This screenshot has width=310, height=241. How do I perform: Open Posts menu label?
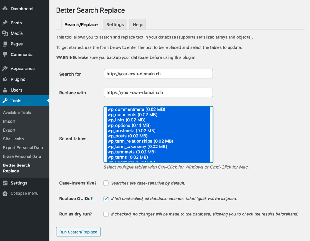(x=16, y=23)
